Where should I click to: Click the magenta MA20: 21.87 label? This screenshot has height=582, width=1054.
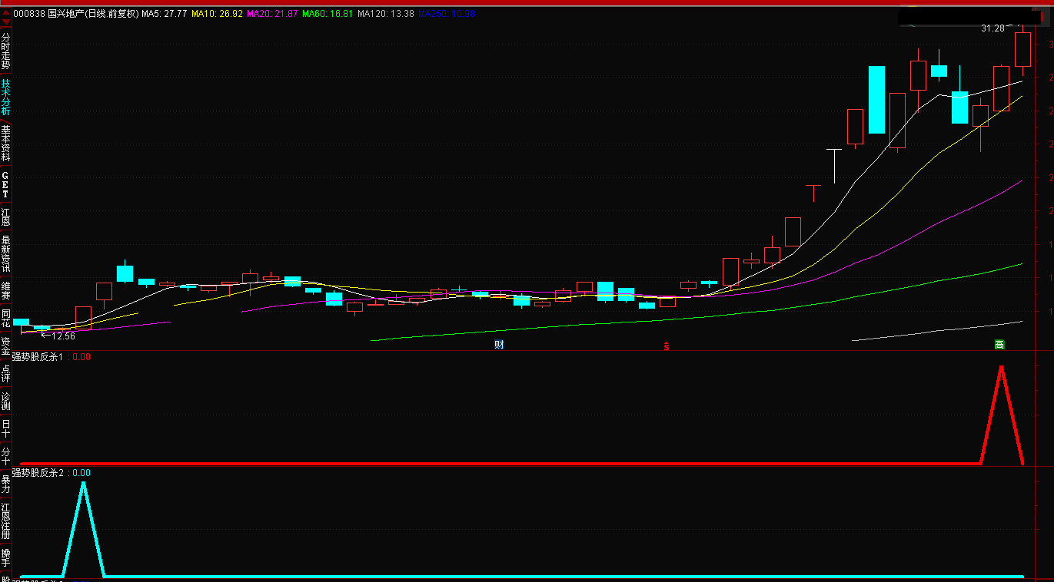coord(272,14)
